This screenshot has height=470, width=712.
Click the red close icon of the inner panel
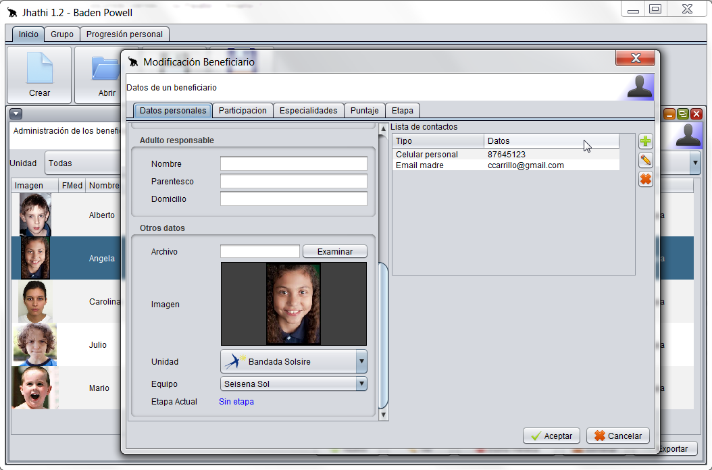pyautogui.click(x=696, y=114)
